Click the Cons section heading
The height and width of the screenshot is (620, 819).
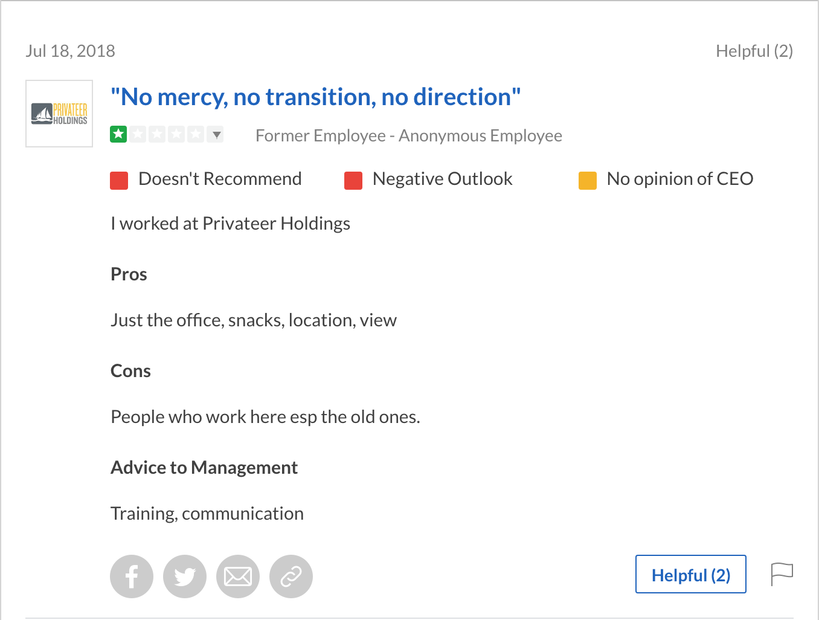click(x=130, y=371)
